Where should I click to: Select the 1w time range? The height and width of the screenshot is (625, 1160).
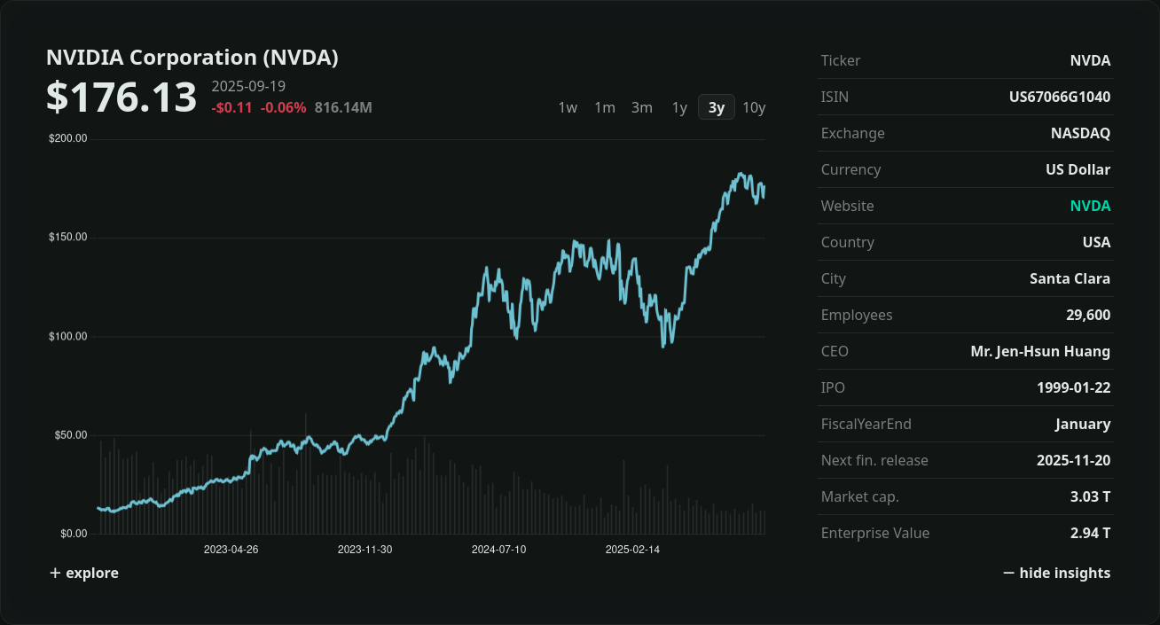coord(568,107)
